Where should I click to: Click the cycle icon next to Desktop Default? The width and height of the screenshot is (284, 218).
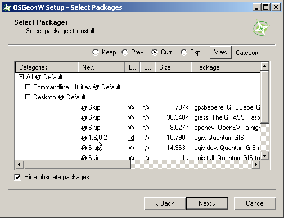pos(61,97)
